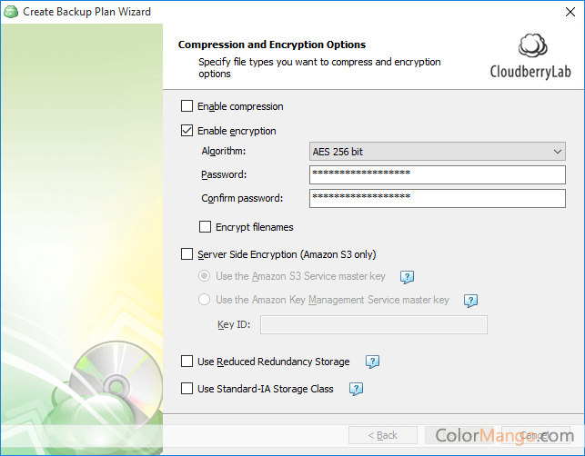585x456 pixels.
Task: Open help for Key Management Service master key
Action: [x=470, y=301]
